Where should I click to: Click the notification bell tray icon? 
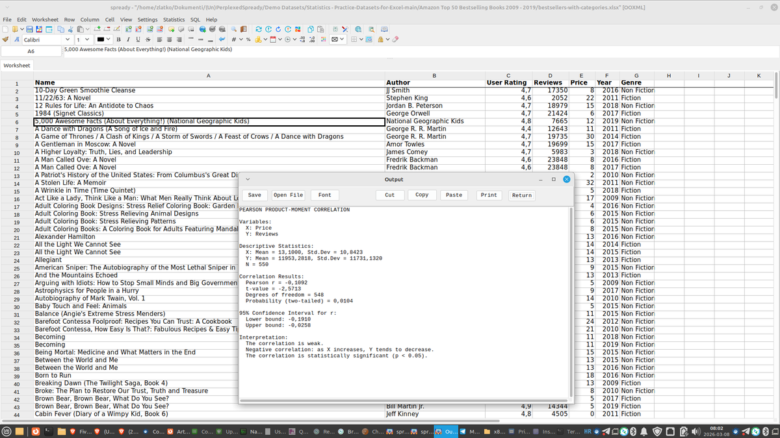[x=643, y=431]
